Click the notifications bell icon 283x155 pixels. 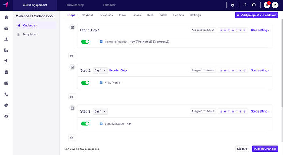click(267, 5)
